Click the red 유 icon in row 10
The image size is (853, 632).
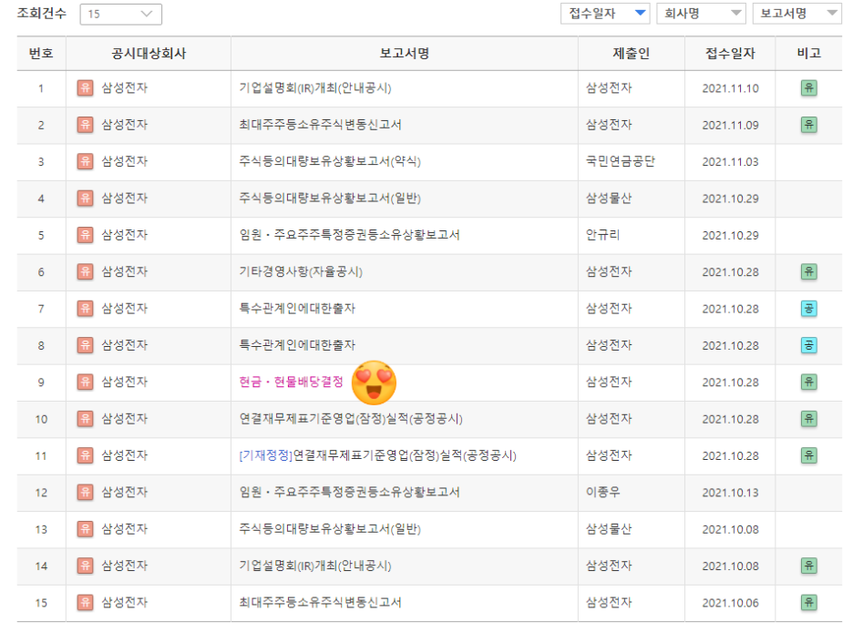[x=85, y=419]
